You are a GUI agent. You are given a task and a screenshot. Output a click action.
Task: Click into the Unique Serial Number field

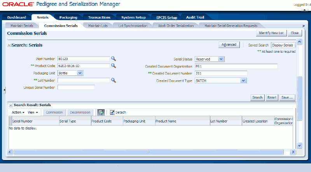[x=76, y=88]
